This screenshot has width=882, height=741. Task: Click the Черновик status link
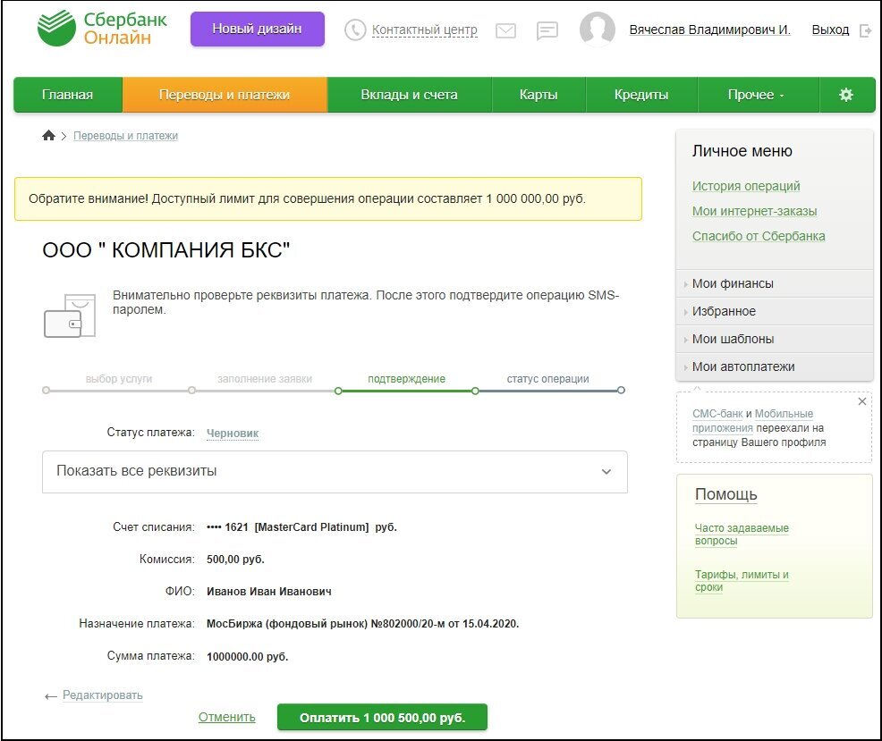pyautogui.click(x=233, y=433)
